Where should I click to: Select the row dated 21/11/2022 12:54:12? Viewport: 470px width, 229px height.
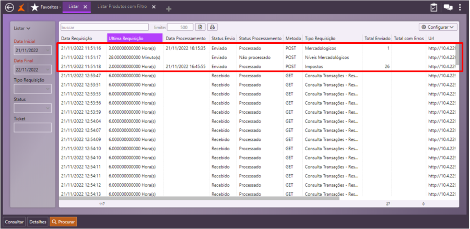[257, 185]
